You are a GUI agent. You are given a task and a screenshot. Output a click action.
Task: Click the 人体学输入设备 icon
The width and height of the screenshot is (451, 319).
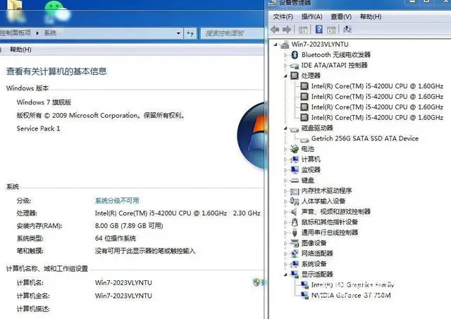(x=295, y=201)
